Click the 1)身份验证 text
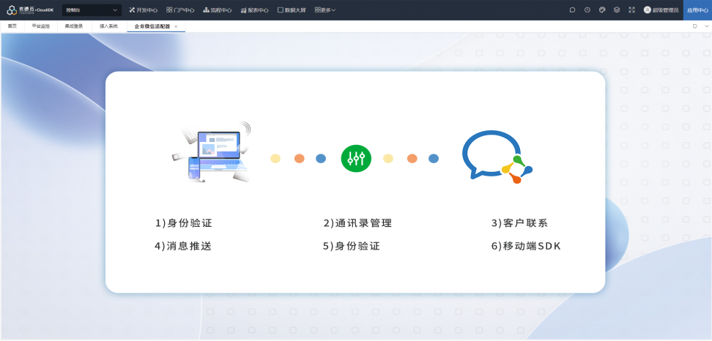The height and width of the screenshot is (341, 712). click(x=184, y=223)
